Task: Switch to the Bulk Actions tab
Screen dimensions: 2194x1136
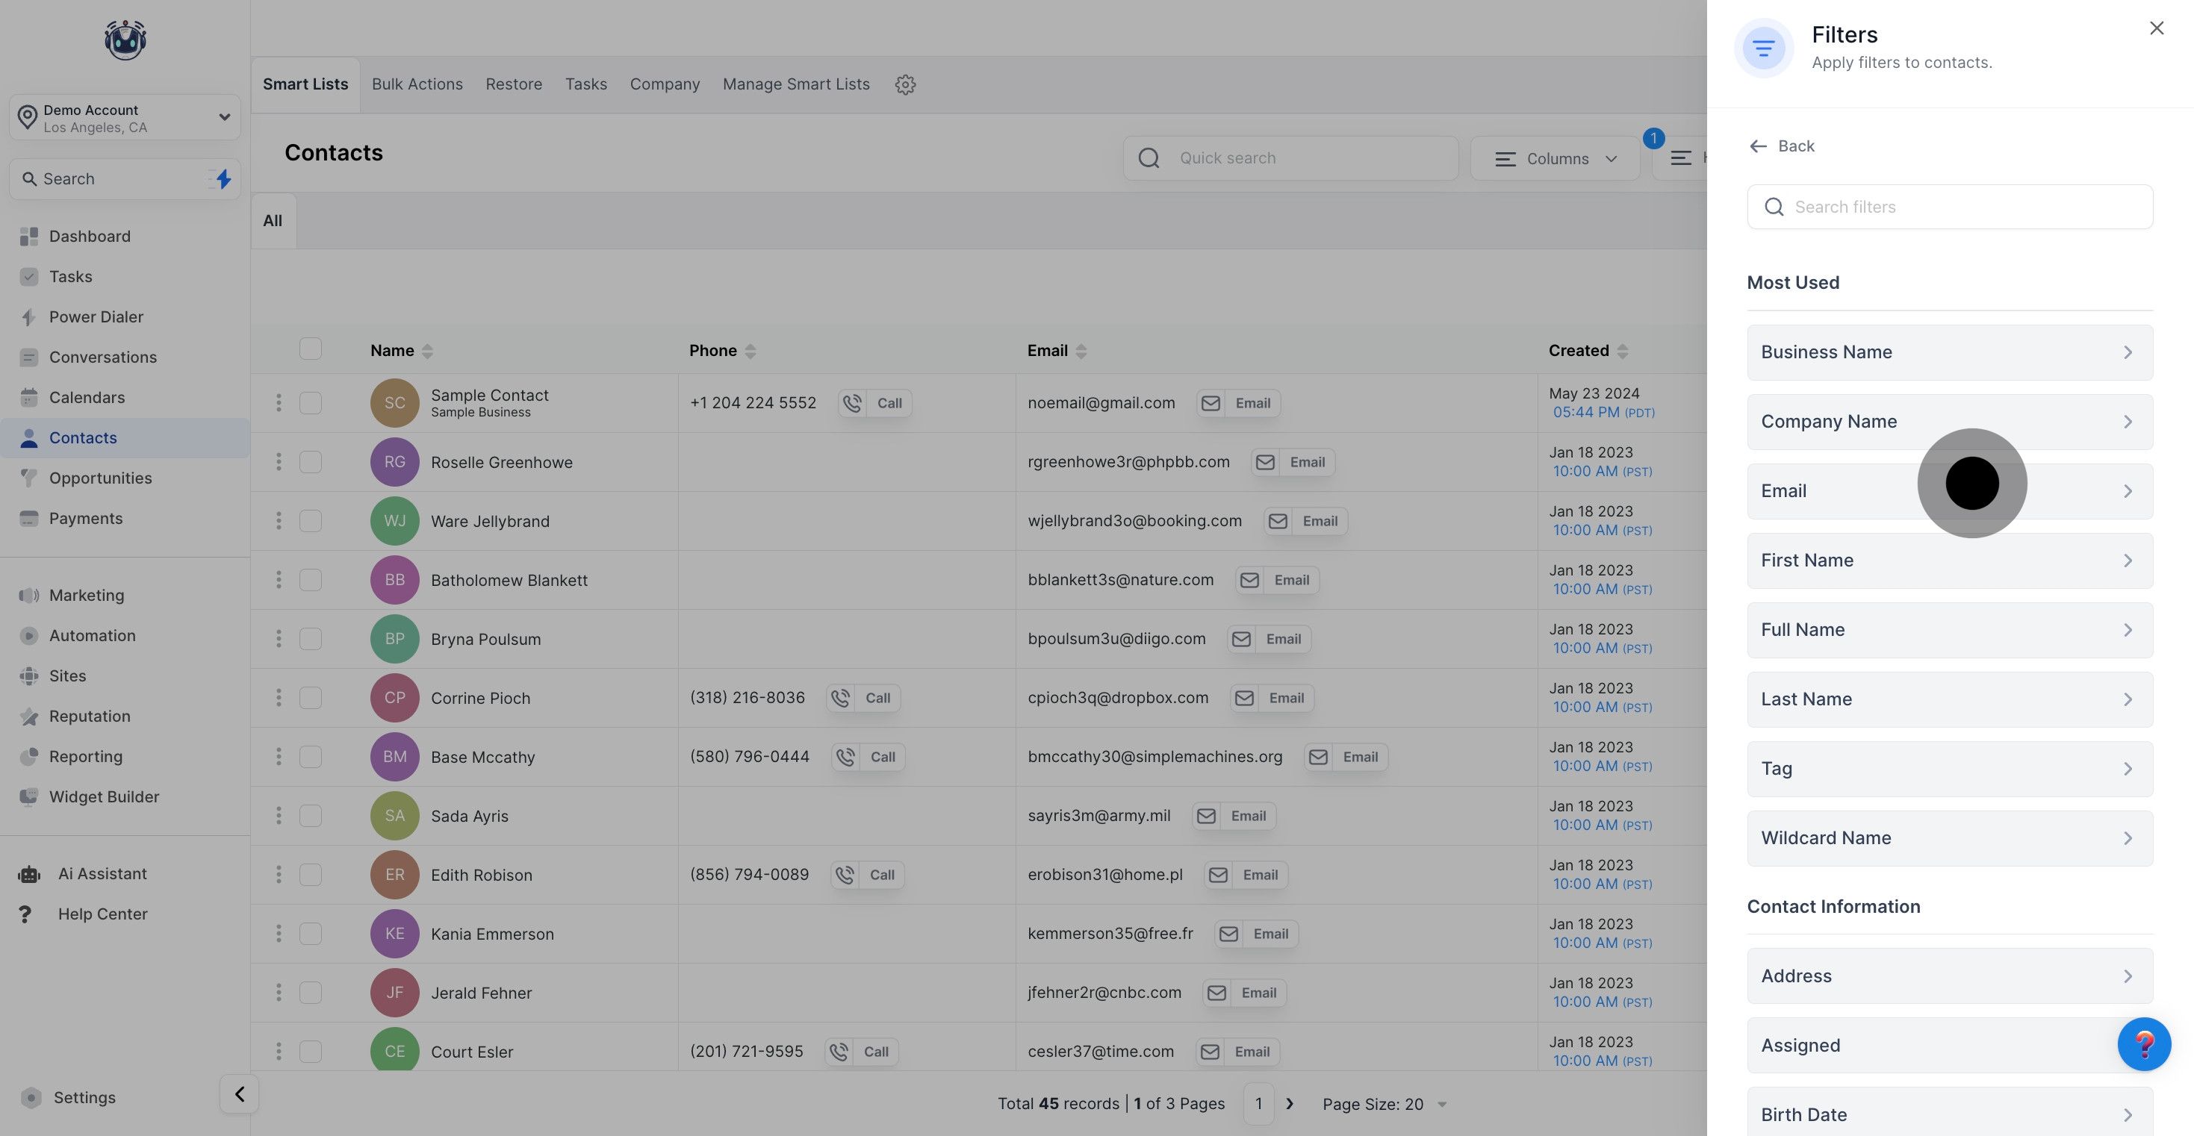Action: click(x=417, y=84)
